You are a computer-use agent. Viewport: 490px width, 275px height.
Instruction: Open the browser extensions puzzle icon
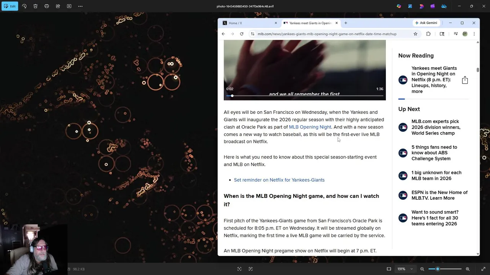coord(428,34)
